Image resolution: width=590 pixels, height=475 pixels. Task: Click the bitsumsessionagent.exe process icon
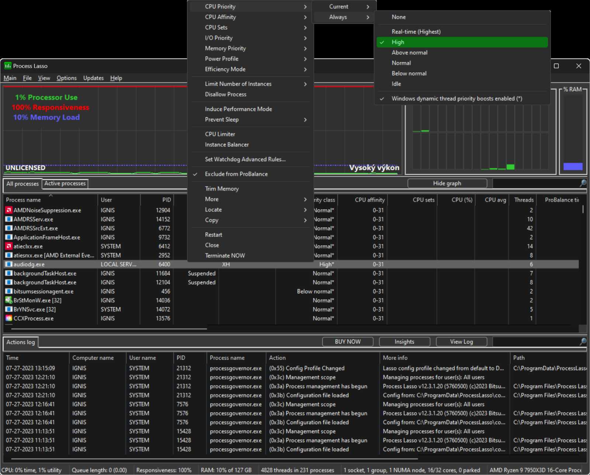tap(9, 291)
